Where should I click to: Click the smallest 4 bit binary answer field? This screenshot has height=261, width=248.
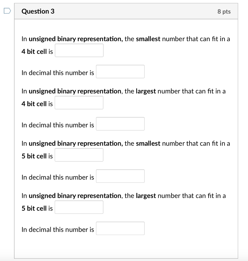(79, 50)
